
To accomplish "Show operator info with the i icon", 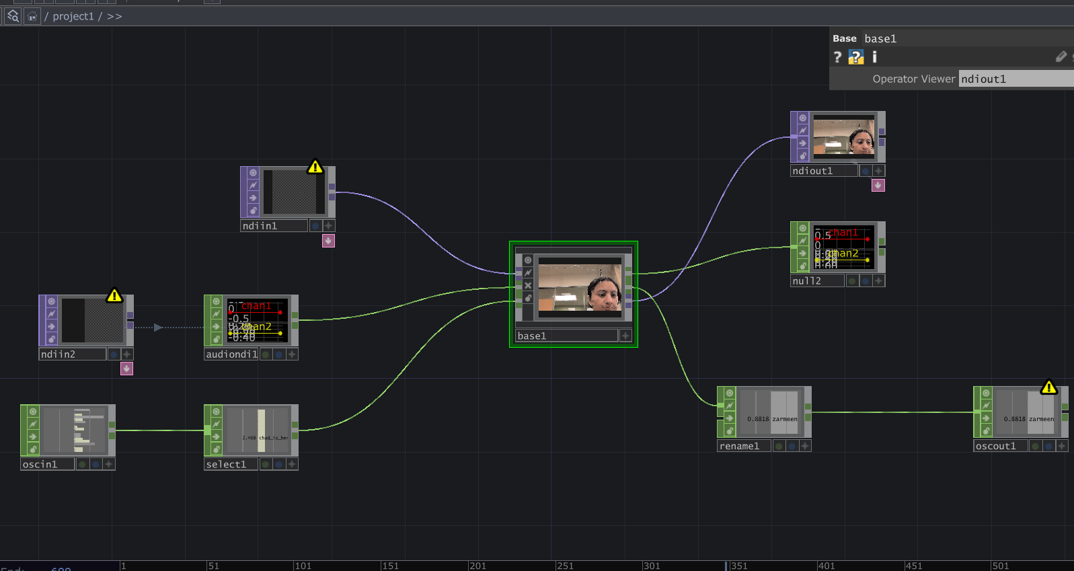I will [x=874, y=57].
